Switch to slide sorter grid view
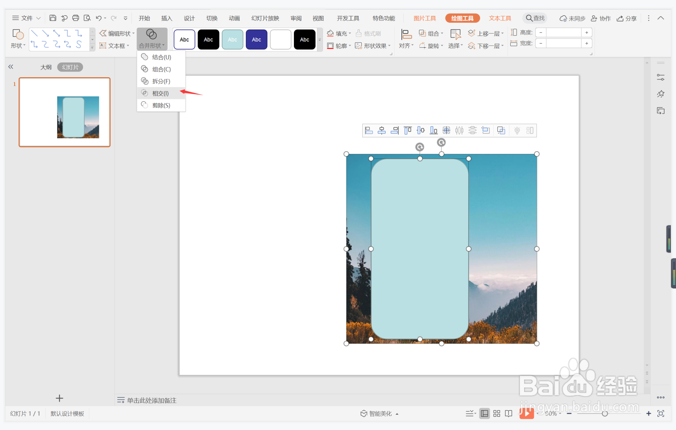 pos(497,413)
